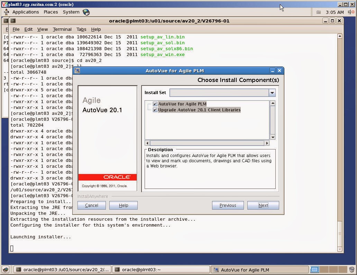Click the VNC viewer logo icon
Viewport: 357px width, 275px height.
coord(4,4)
